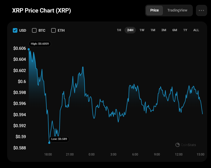The height and width of the screenshot is (168, 211).
Task: Select the 1H time range
Action: [119, 30]
